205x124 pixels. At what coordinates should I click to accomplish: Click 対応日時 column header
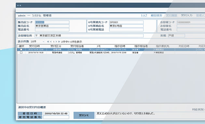184,46
